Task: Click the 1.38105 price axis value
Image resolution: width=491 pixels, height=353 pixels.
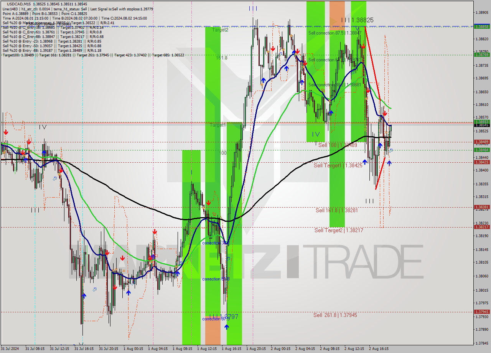Action: (482, 262)
